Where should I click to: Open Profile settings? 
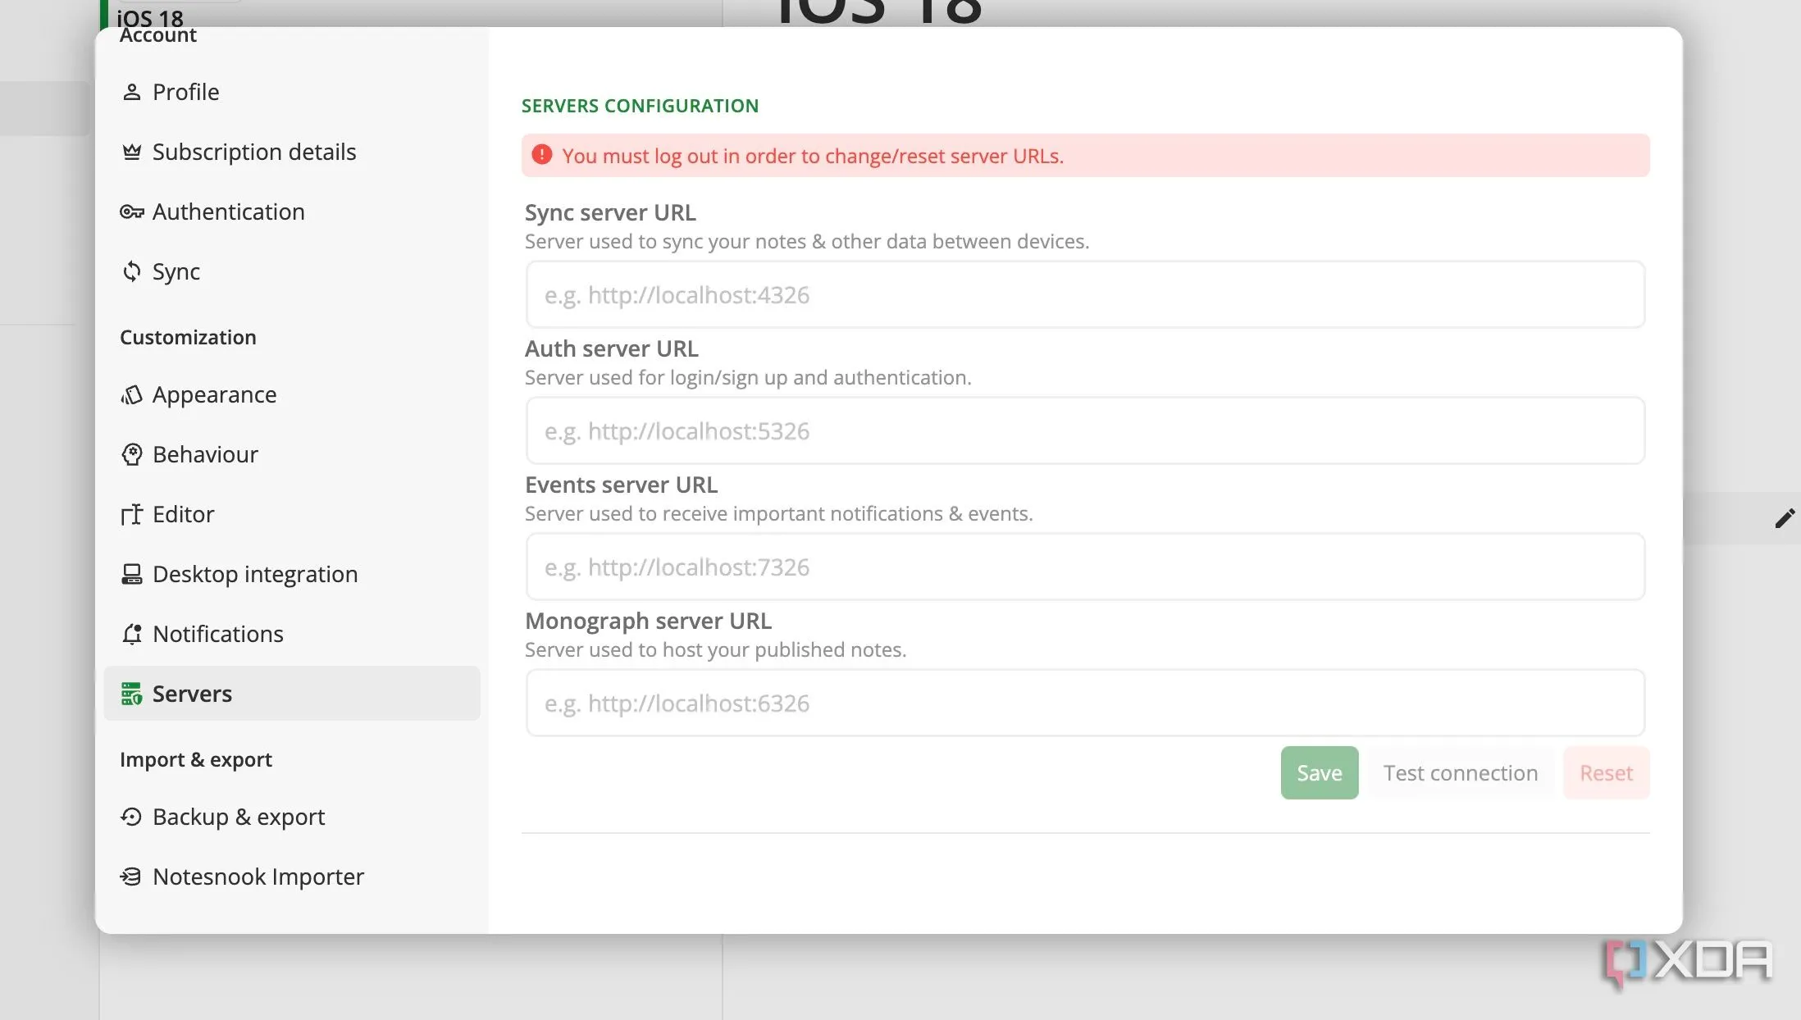(292, 92)
